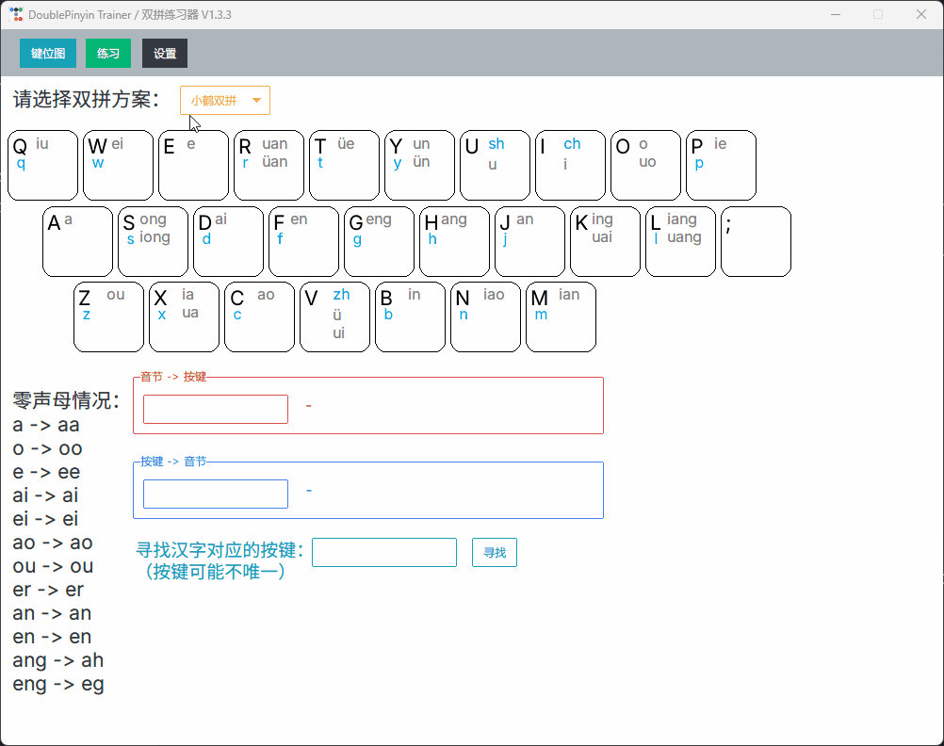Screen dimensions: 944x746
Task: Expand the 小鹤双拼 scheme dropdown
Action: pos(225,101)
